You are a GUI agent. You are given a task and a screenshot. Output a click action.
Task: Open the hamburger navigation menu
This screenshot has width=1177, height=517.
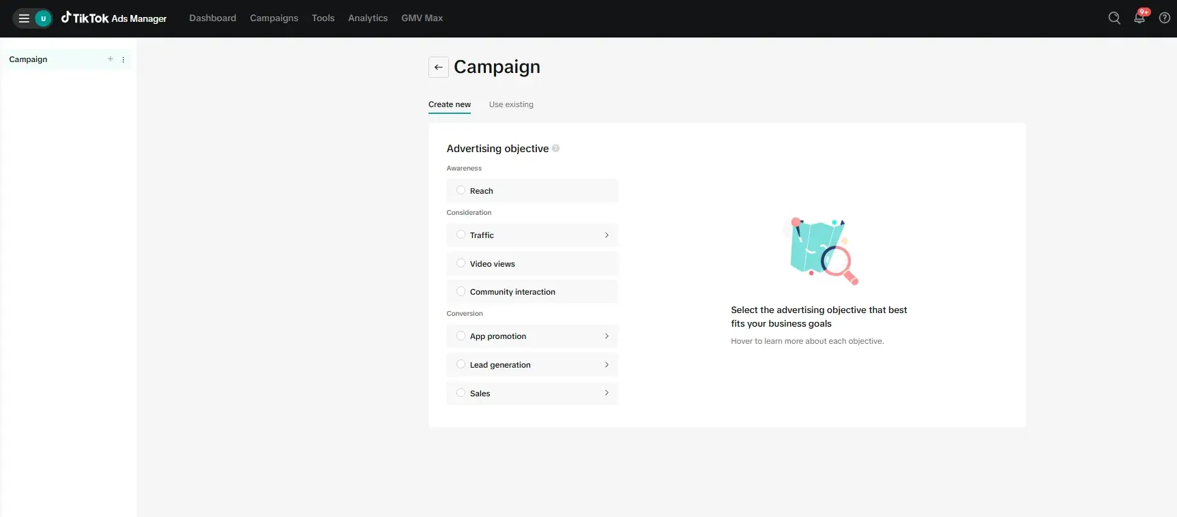point(24,18)
